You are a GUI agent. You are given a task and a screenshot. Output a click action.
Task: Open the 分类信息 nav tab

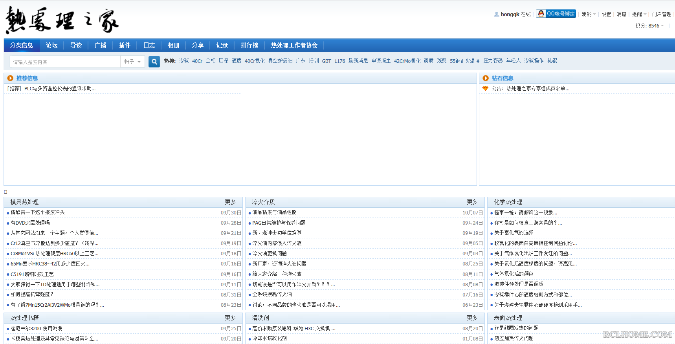pos(22,45)
